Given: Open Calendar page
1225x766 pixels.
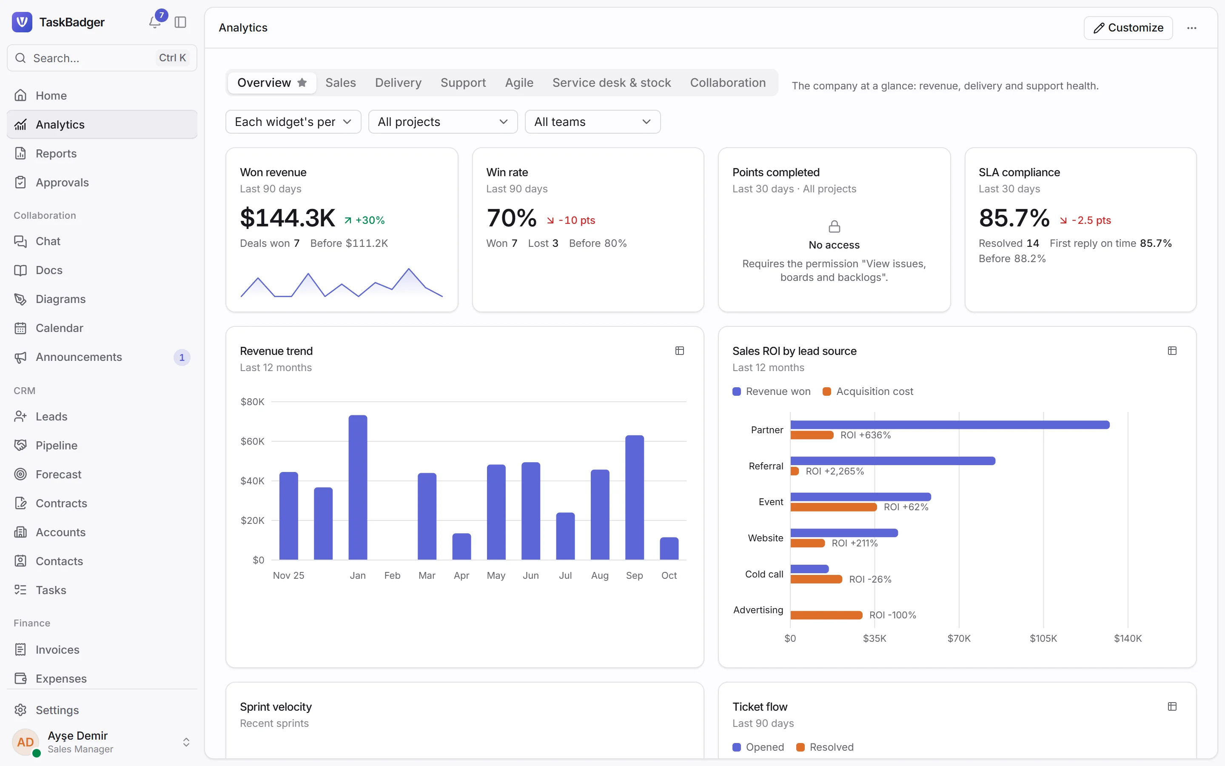Looking at the screenshot, I should 102,328.
